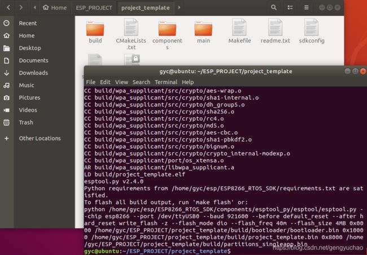This screenshot has height=255, width=367.
Task: Click the right path-bar scroll arrow
Action: 179,7
